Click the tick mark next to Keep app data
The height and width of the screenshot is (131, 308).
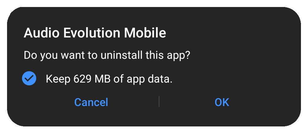coord(29,78)
